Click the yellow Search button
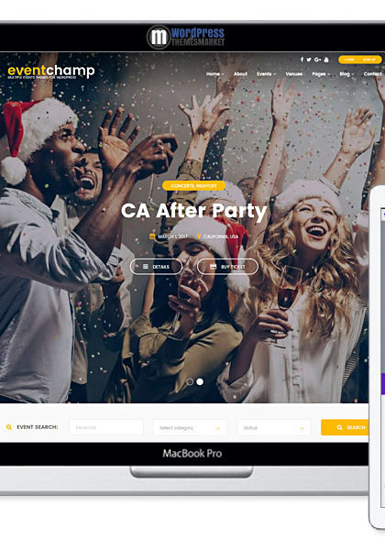 click(345, 427)
